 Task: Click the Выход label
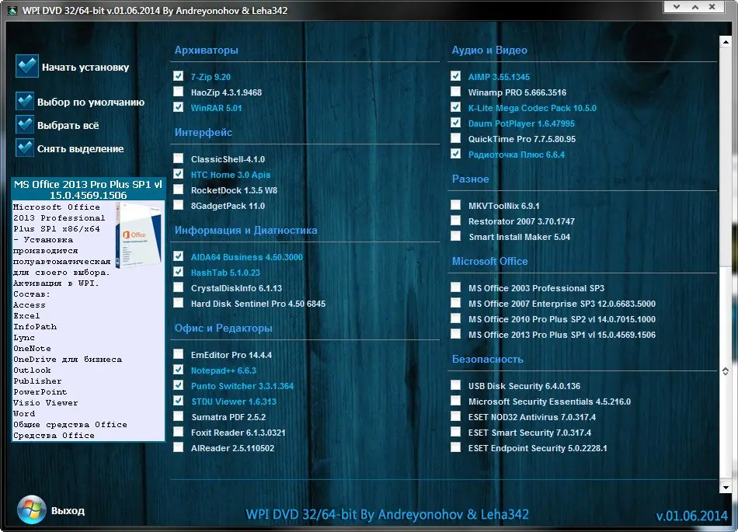pos(68,510)
